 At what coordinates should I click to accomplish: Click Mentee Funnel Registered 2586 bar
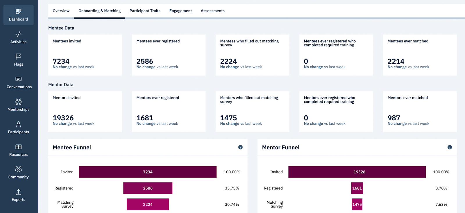point(148,188)
